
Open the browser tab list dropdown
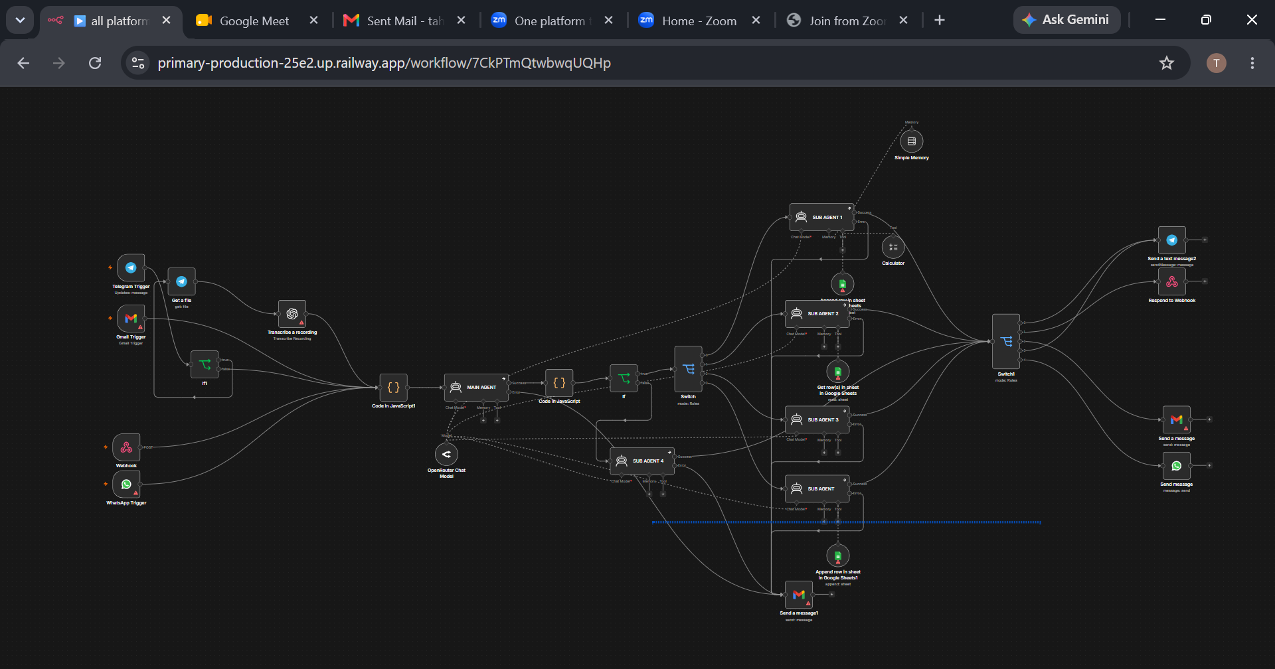pyautogui.click(x=20, y=20)
